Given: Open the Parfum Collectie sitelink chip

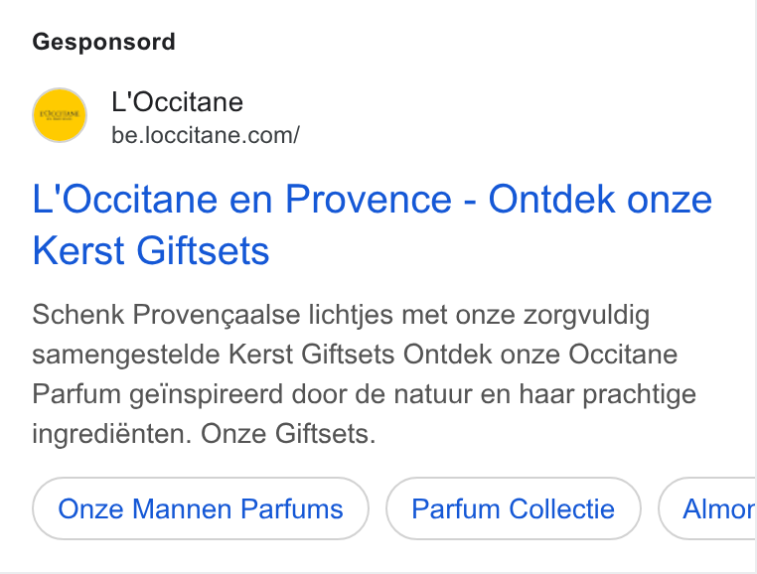Looking at the screenshot, I should (514, 508).
